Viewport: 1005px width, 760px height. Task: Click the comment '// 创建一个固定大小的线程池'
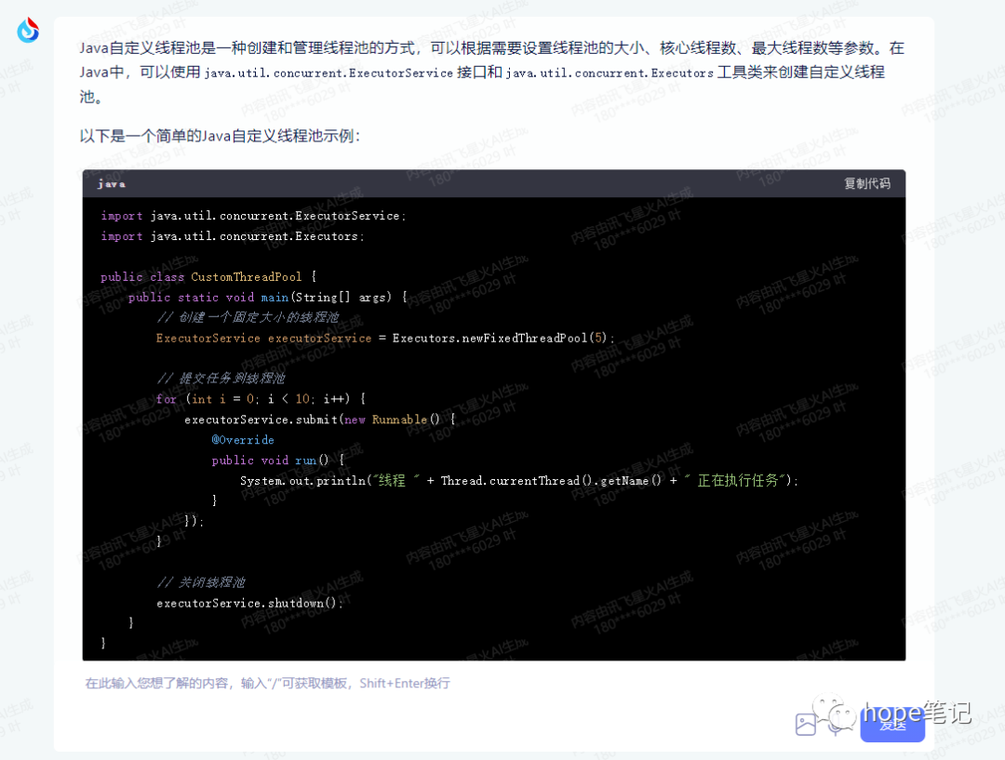click(x=248, y=317)
